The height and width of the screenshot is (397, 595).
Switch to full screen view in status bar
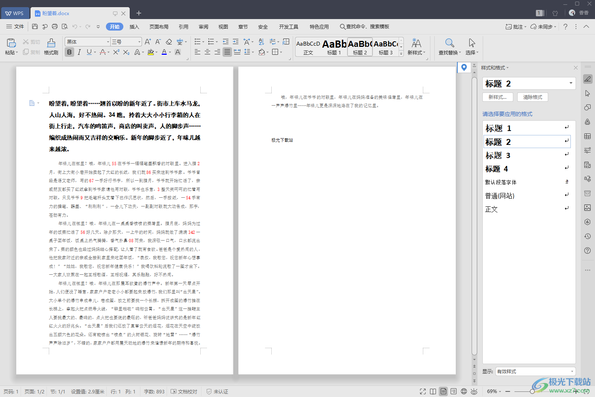[x=423, y=391]
